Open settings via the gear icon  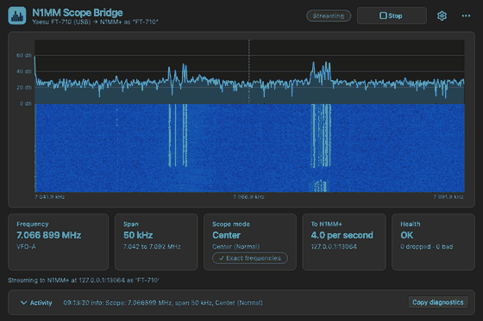(x=442, y=15)
